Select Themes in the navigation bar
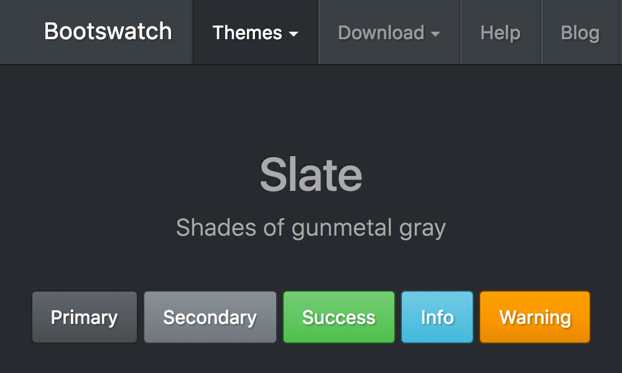 pos(255,32)
